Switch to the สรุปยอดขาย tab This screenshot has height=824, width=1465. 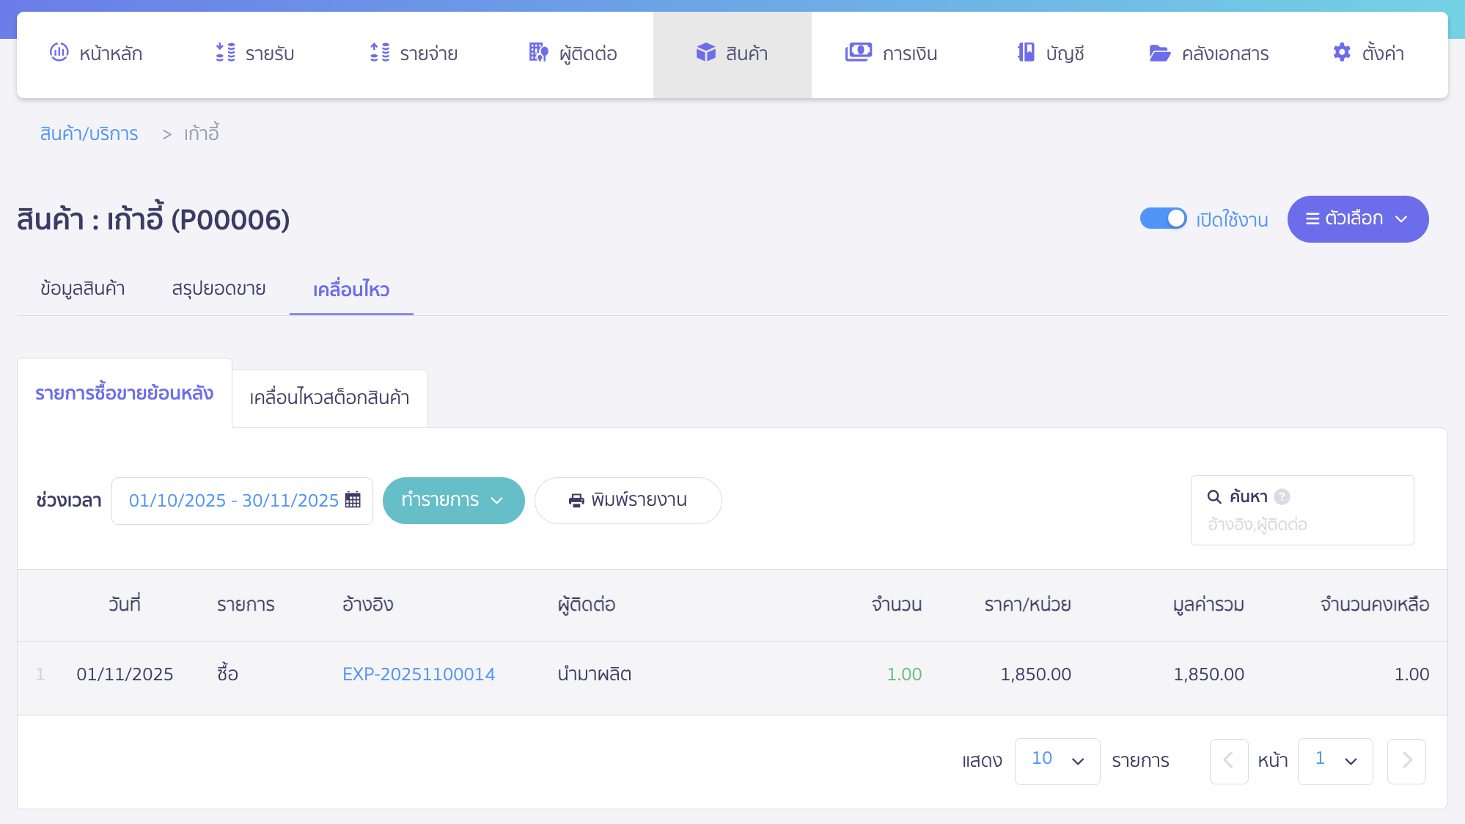[x=219, y=289]
